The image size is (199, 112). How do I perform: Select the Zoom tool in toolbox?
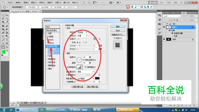tap(7, 47)
